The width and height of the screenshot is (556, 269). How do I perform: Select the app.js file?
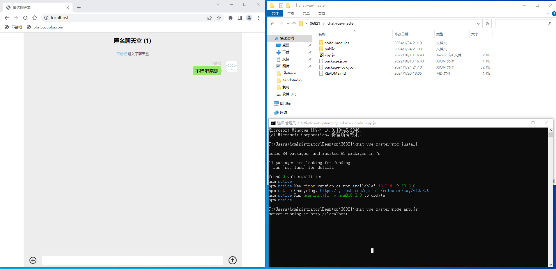point(330,55)
